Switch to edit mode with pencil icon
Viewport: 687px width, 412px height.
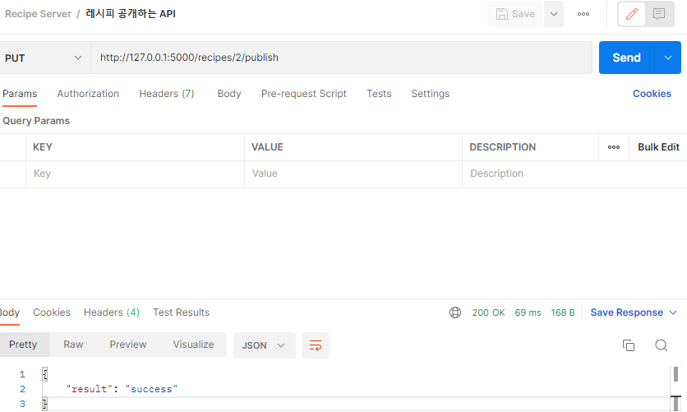click(x=631, y=14)
